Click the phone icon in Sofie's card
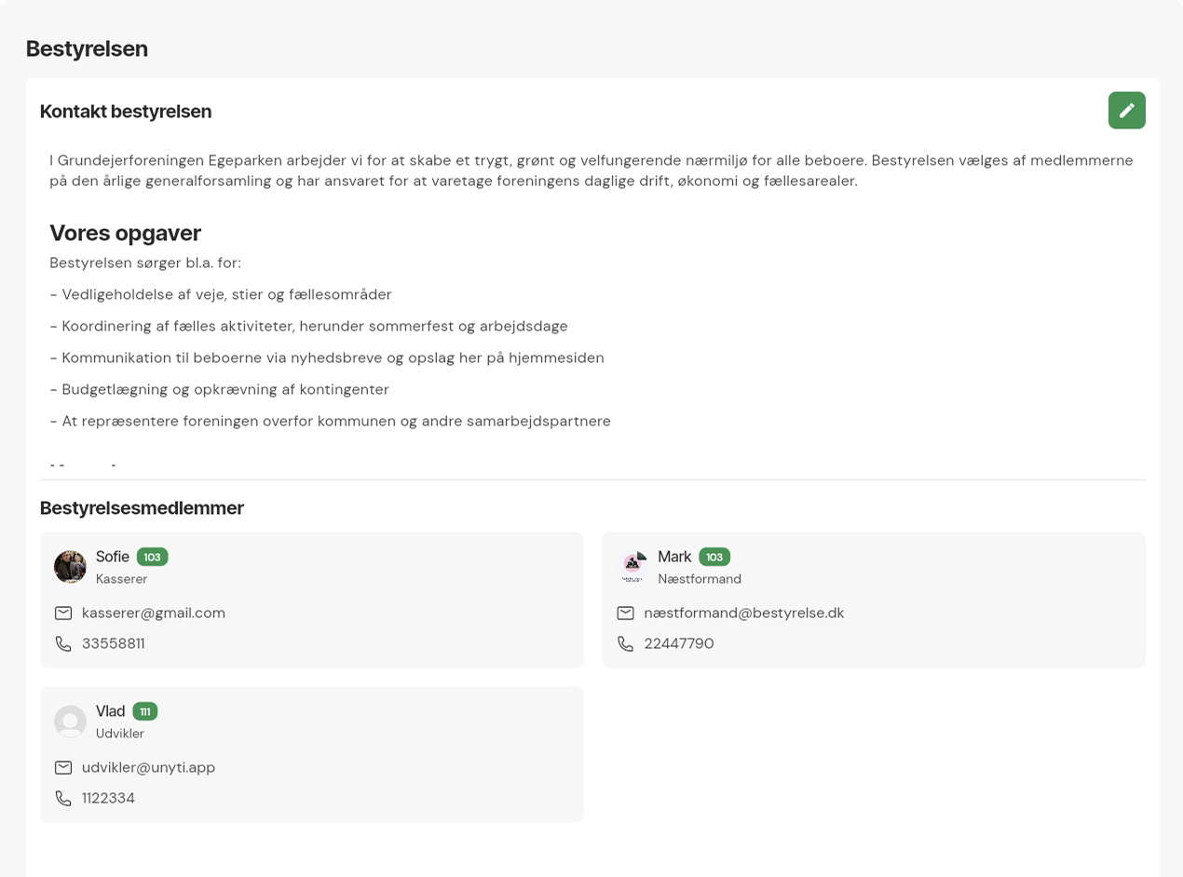Viewport: 1183px width, 877px height. tap(63, 643)
